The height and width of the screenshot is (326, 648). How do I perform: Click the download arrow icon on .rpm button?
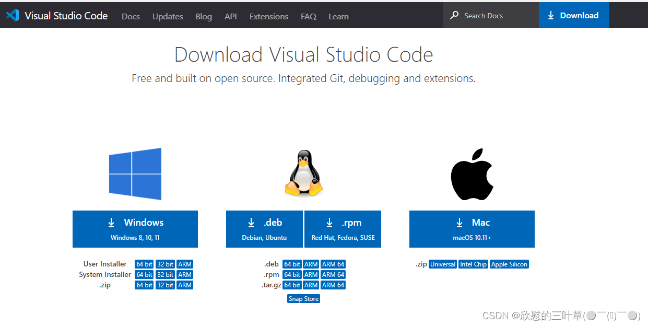pos(329,223)
